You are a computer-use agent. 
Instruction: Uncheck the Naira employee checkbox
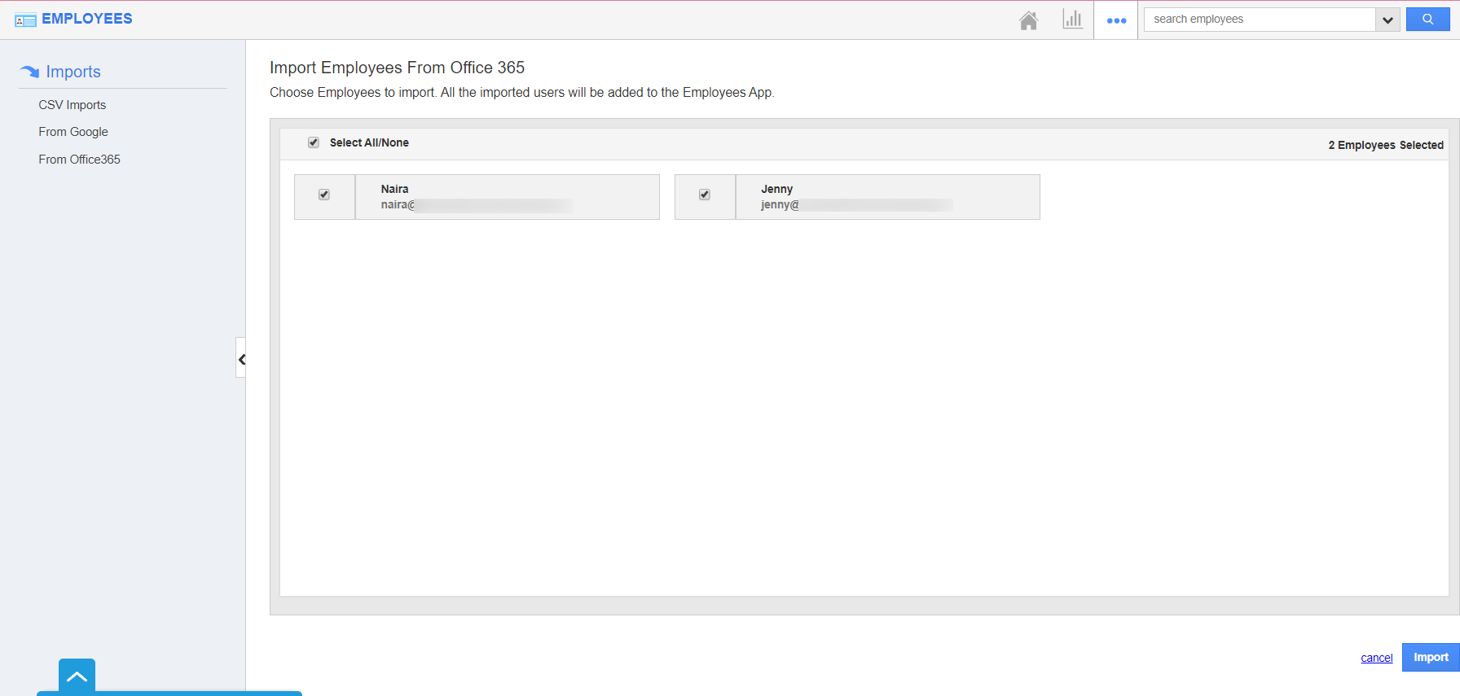(324, 195)
